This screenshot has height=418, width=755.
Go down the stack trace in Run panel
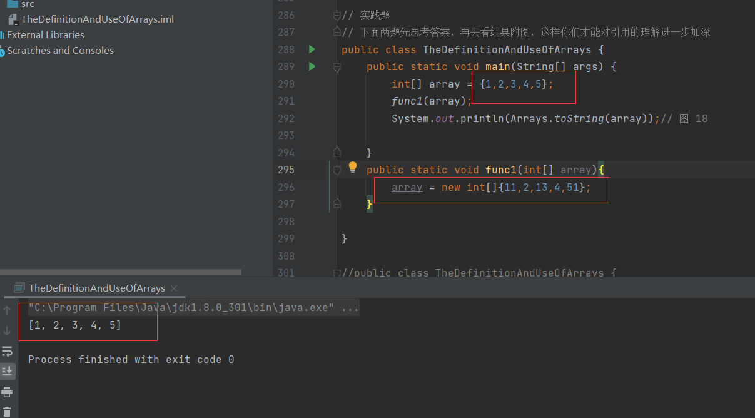click(x=7, y=330)
